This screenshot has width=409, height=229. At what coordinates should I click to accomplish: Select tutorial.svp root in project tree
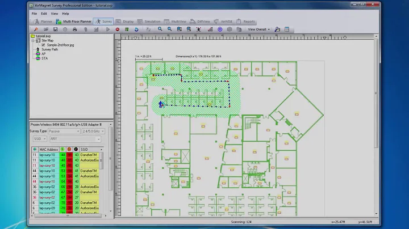click(43, 36)
